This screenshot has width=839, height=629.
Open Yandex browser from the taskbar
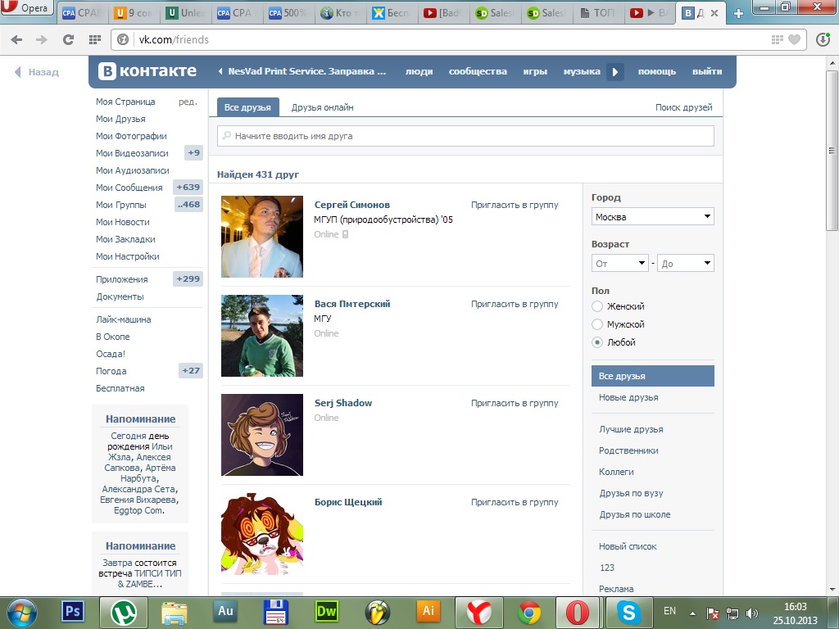(478, 611)
